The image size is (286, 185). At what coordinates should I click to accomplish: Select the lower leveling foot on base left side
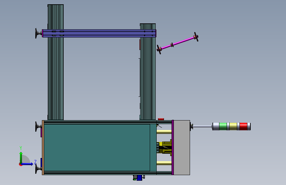tap(39, 169)
